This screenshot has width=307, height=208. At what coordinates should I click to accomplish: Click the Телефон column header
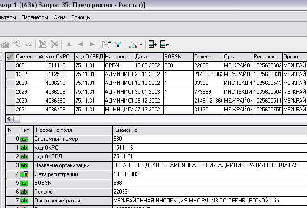tap(209, 57)
